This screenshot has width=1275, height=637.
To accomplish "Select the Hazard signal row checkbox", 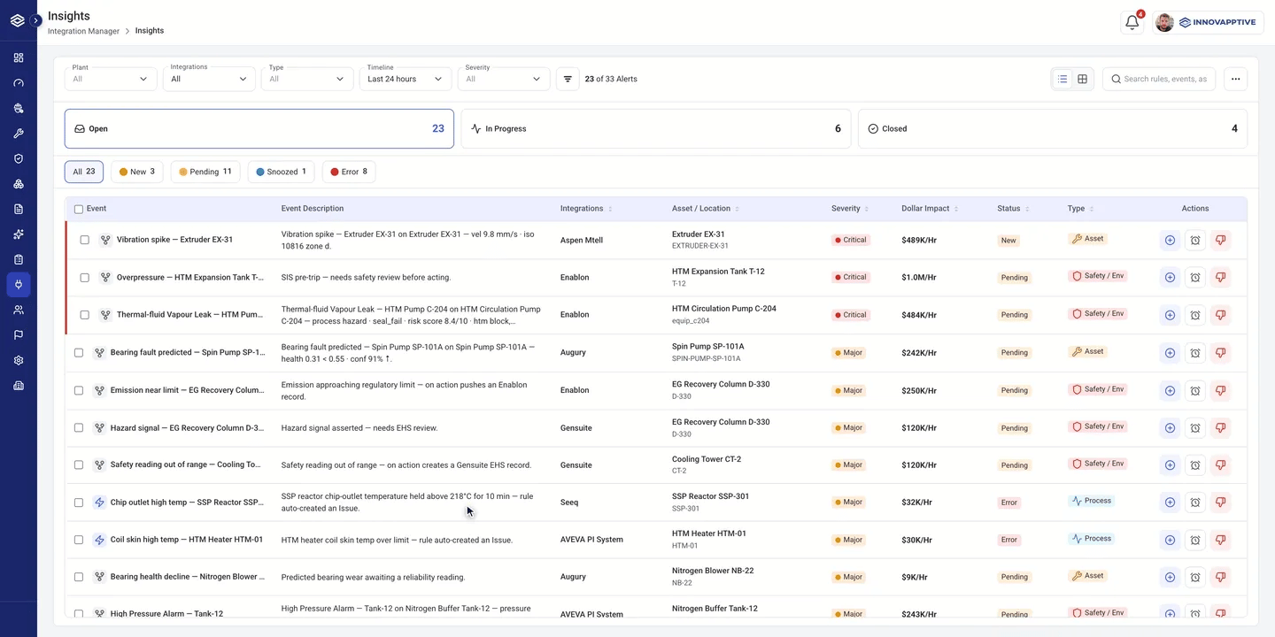I will (x=79, y=427).
